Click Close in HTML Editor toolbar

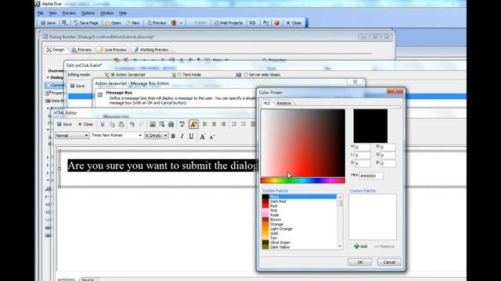pyautogui.click(x=85, y=124)
